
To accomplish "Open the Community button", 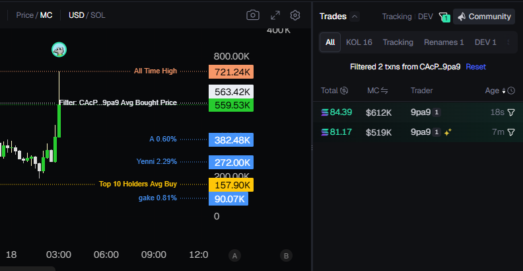I will click(484, 17).
